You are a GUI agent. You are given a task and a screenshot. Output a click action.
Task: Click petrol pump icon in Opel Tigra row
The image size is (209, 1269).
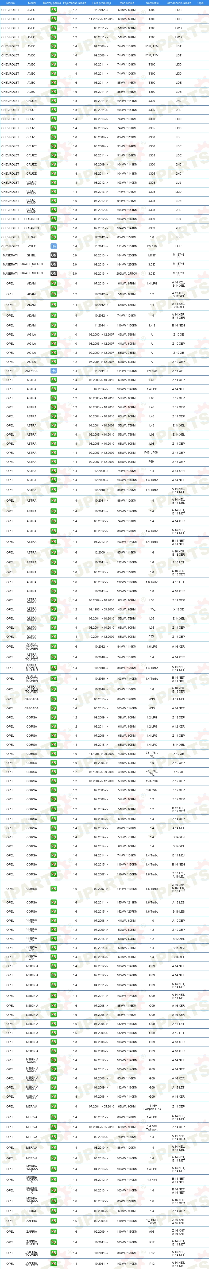click(x=53, y=1211)
